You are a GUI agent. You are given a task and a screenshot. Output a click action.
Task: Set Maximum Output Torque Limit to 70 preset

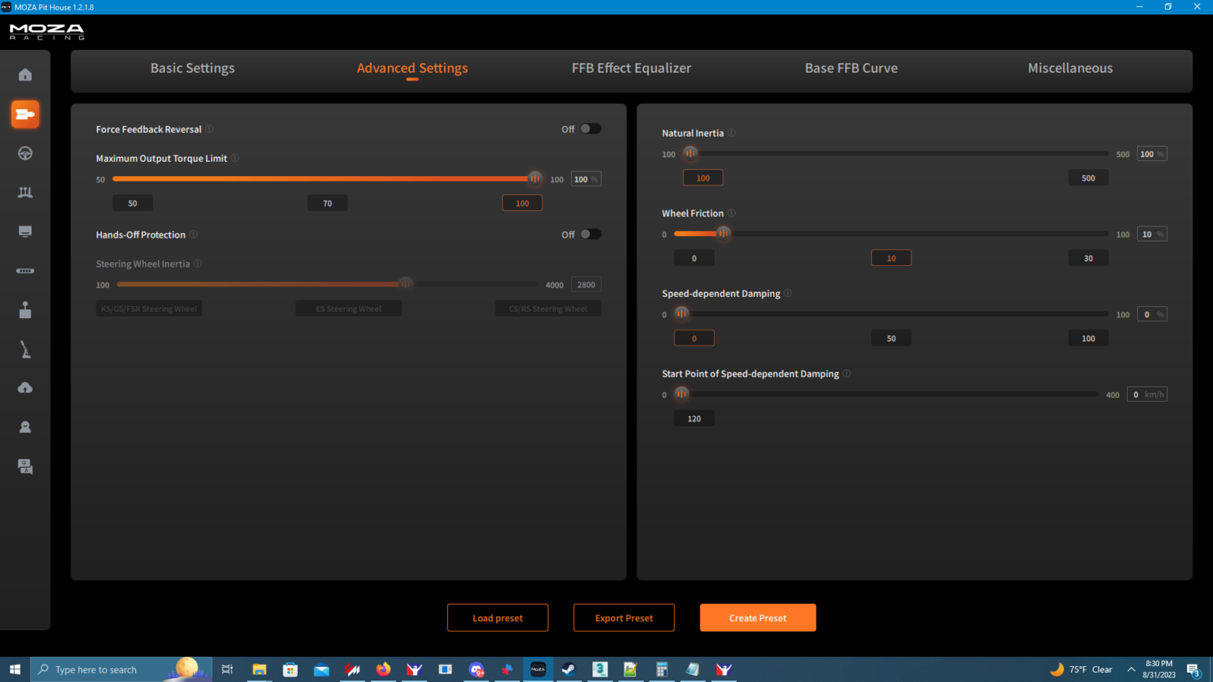click(x=328, y=203)
